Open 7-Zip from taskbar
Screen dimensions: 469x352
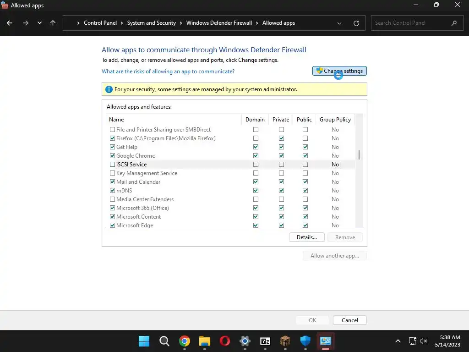[x=265, y=341]
